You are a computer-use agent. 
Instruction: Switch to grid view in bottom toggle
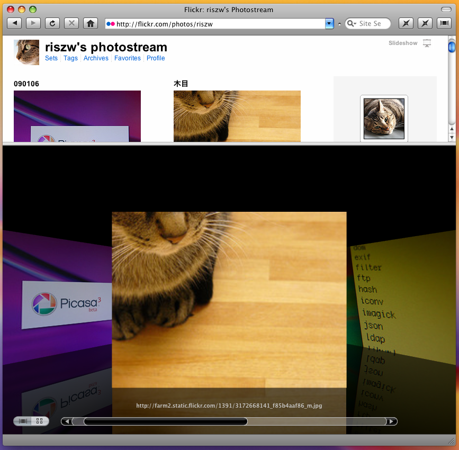tap(40, 421)
